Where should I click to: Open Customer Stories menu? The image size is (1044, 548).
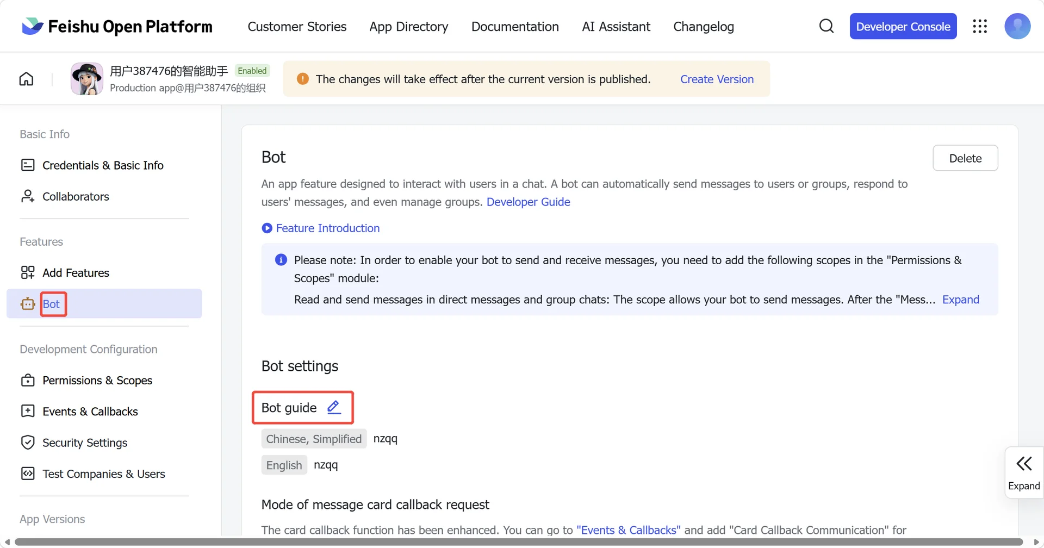[x=297, y=26]
